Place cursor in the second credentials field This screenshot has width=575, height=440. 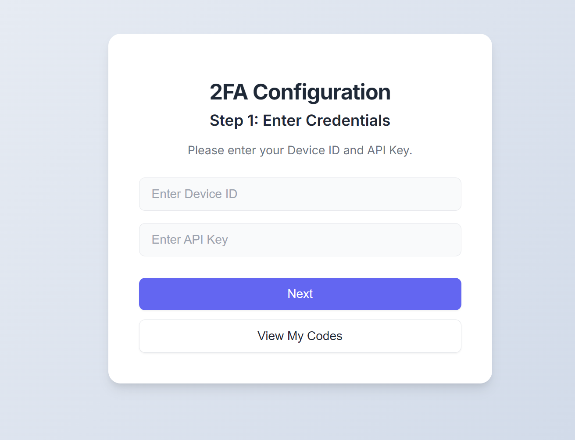[300, 240]
